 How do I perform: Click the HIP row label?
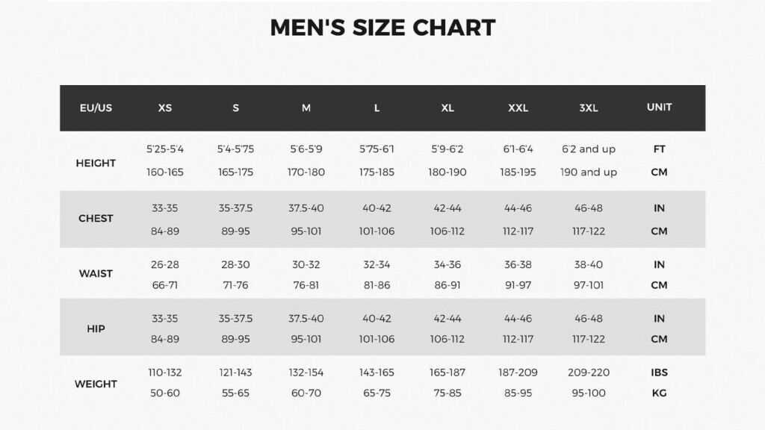tap(96, 328)
